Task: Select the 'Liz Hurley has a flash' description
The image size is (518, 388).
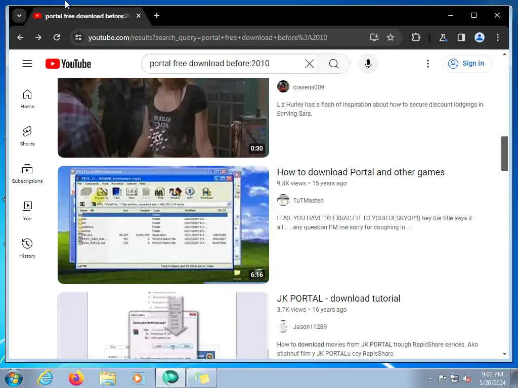Action: point(380,109)
